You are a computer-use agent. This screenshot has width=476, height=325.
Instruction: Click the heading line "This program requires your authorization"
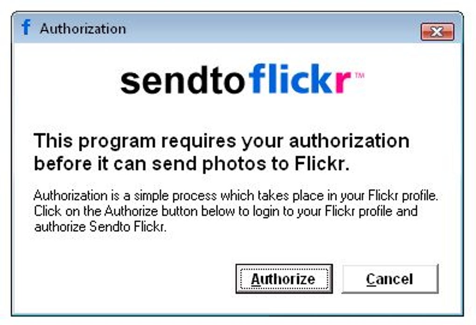(221, 141)
